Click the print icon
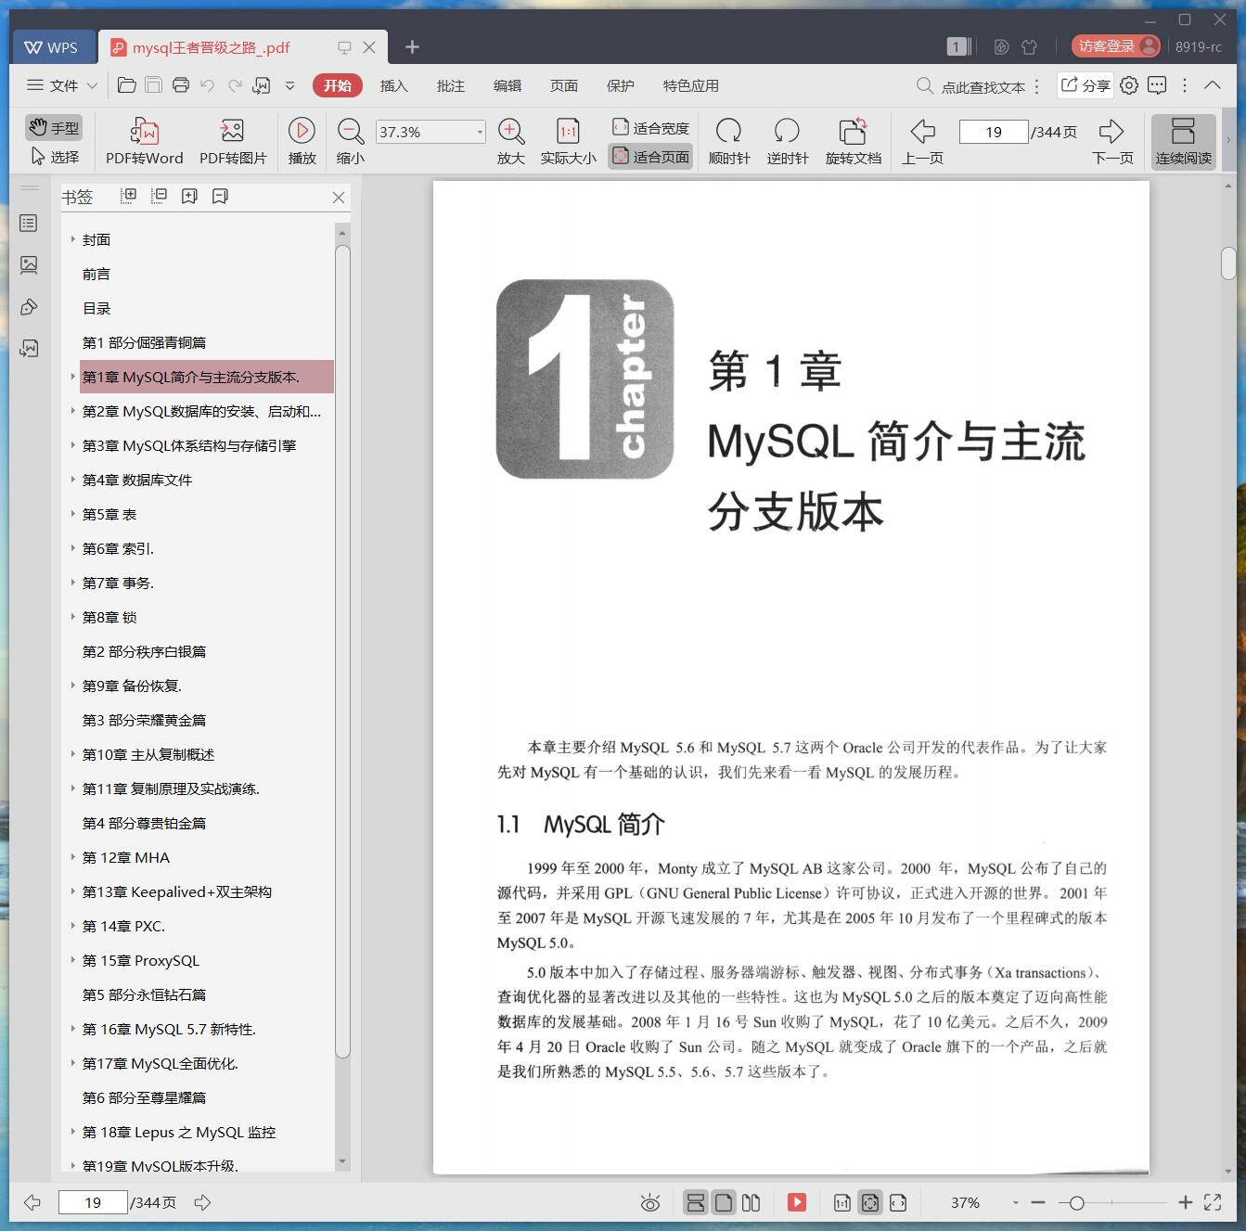This screenshot has width=1246, height=1231. point(181,85)
